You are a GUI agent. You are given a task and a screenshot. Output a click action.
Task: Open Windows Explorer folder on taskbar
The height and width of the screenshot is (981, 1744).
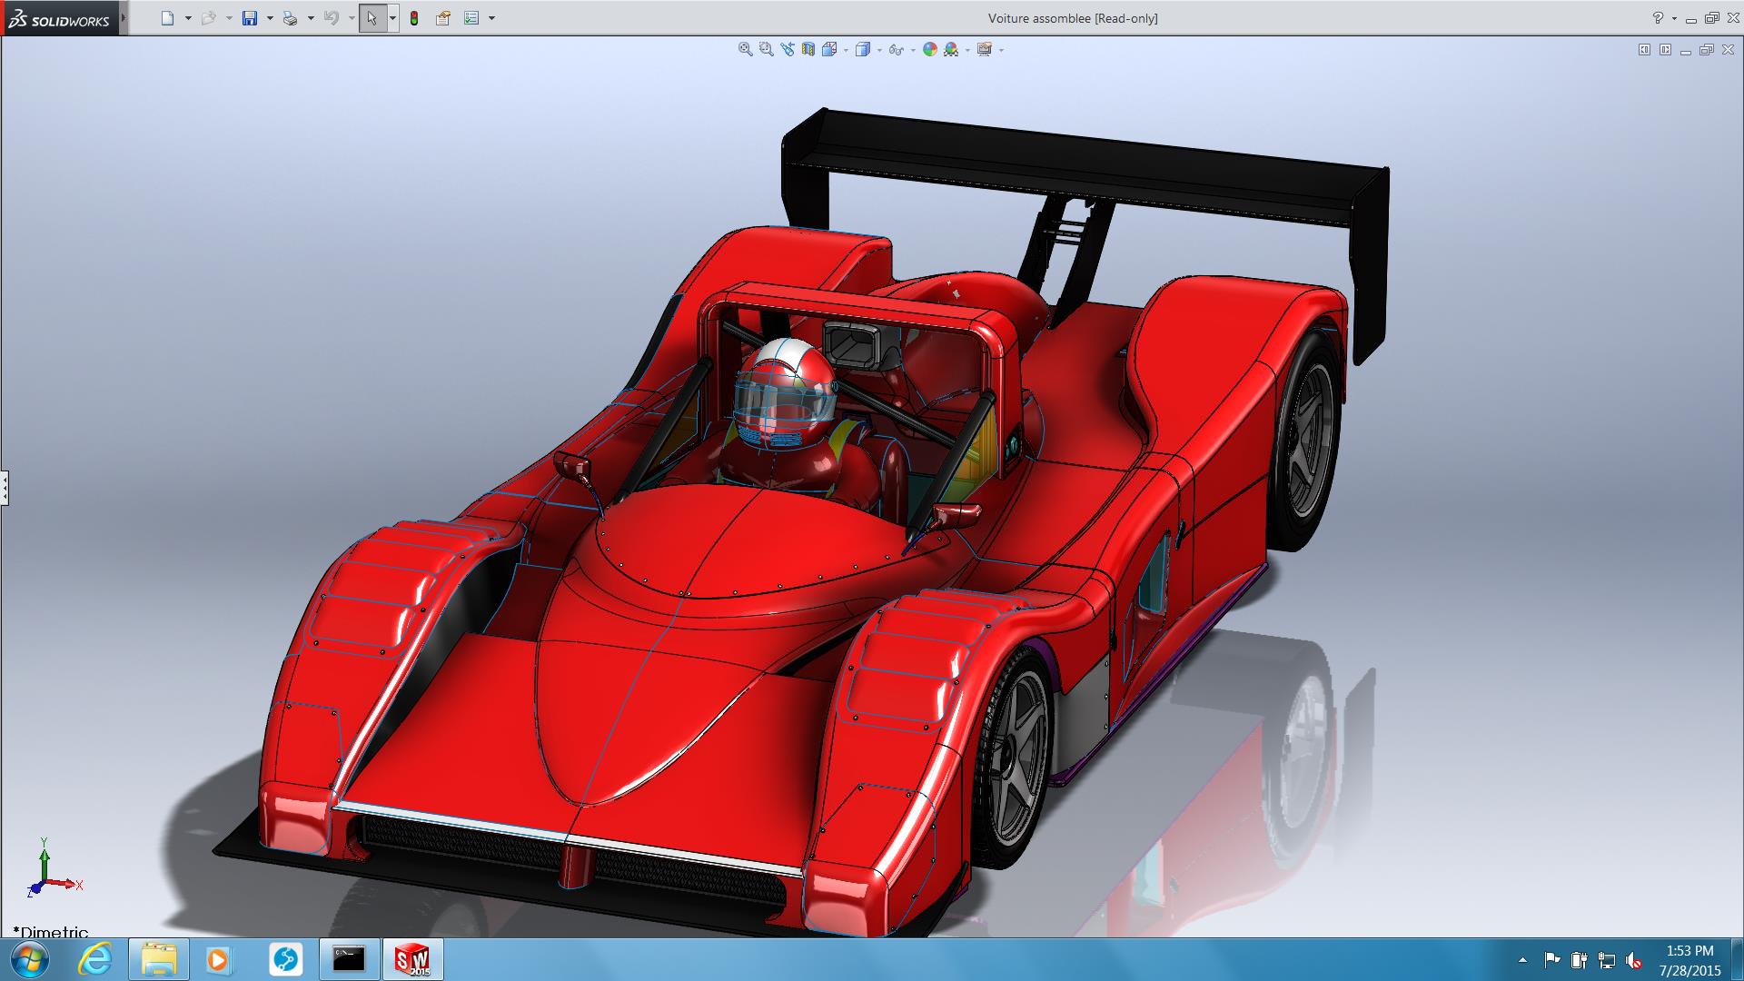tap(159, 959)
